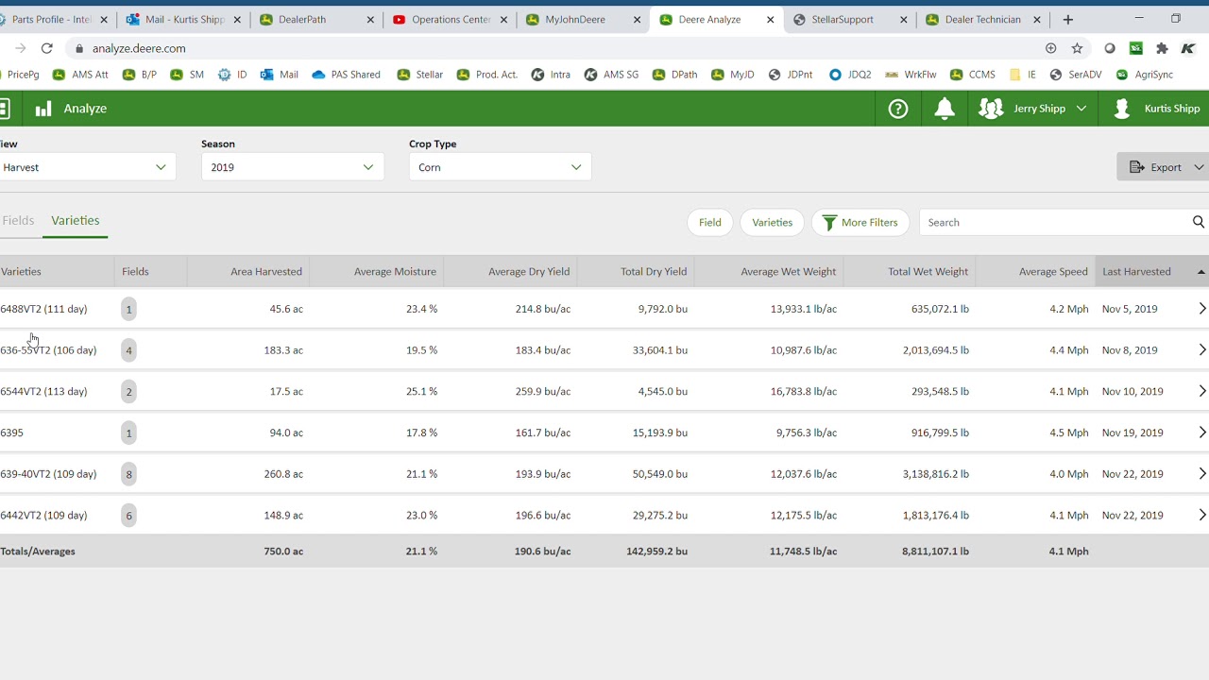
Task: Open the browser extensions puzzle icon
Action: click(x=1162, y=48)
